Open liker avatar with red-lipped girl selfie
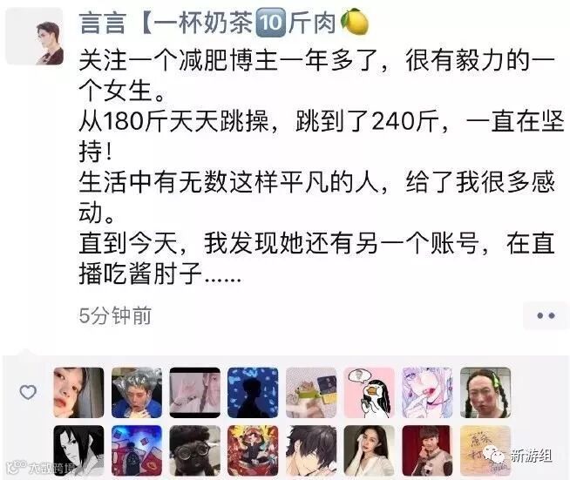 coord(78,392)
